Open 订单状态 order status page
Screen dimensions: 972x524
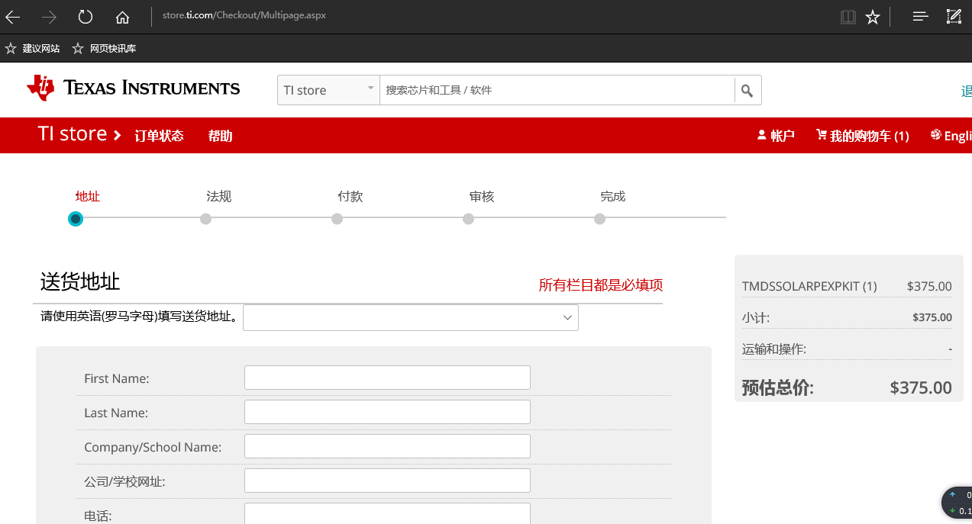point(159,136)
